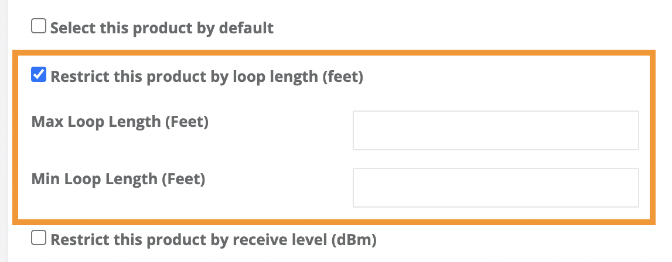This screenshot has height=262, width=672.
Task: Enable 'Restrict this product by receive level' checkbox
Action: tap(39, 237)
